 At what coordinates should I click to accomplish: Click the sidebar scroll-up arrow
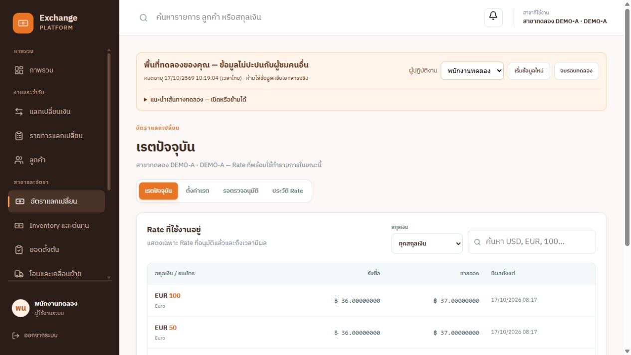pos(109,49)
